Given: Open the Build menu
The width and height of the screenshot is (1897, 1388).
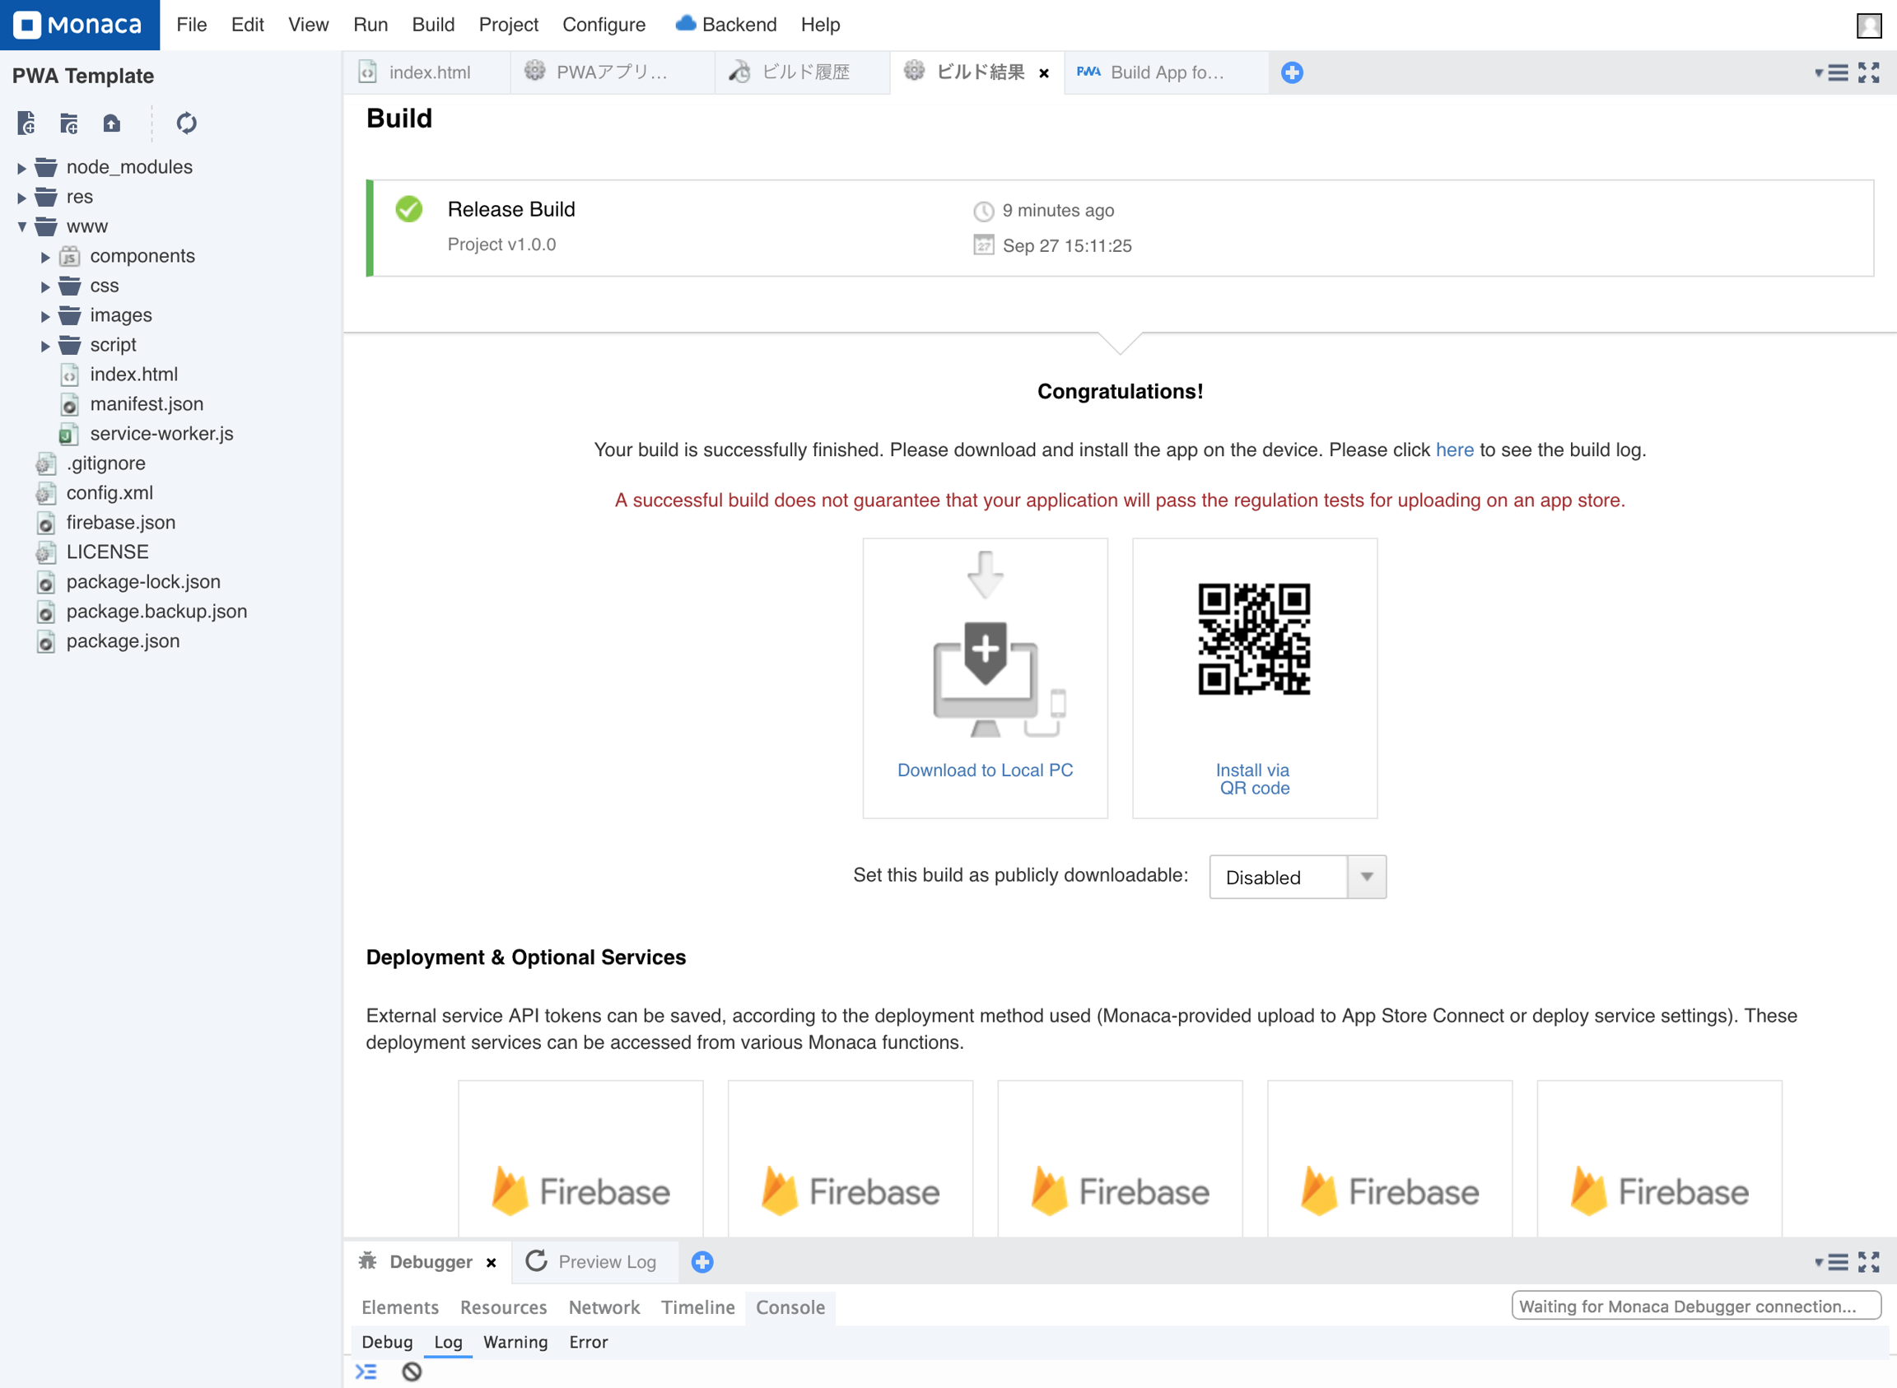Looking at the screenshot, I should click(x=432, y=26).
